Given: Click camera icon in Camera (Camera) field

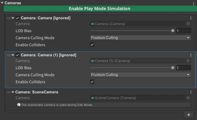Looking at the screenshot, I should click(93, 24).
